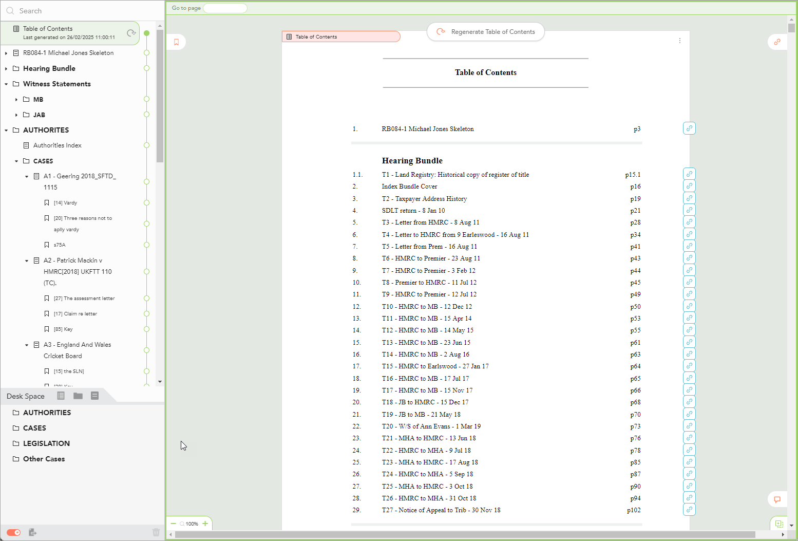Expand the Hearing Bundle folder
The width and height of the screenshot is (798, 541).
(x=6, y=68)
